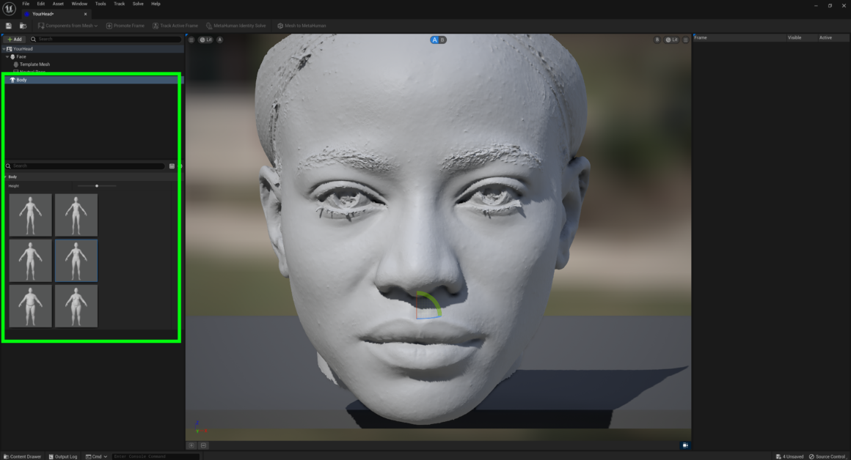851x460 pixels.
Task: Open the Asset menu
Action: 58,4
